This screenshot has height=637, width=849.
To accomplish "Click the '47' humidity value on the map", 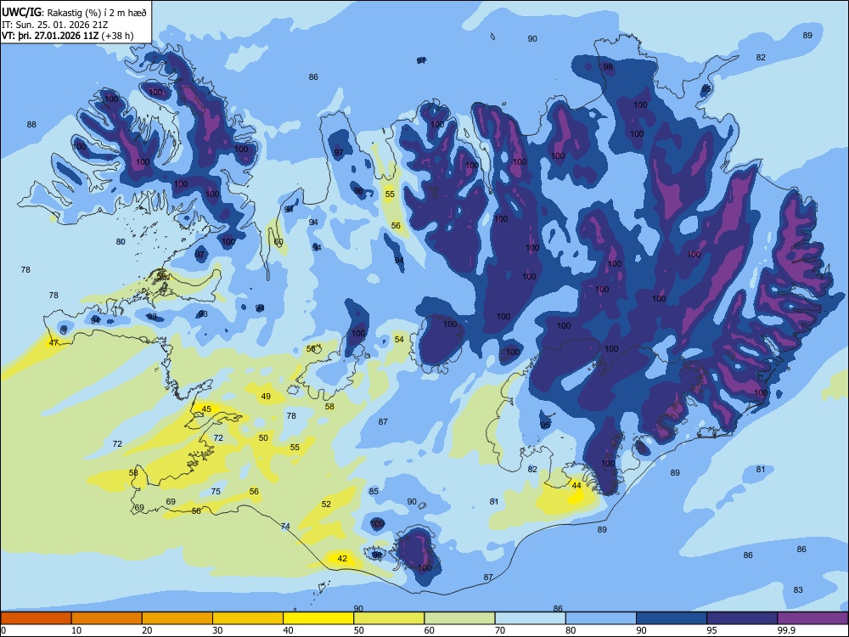I will coord(53,343).
